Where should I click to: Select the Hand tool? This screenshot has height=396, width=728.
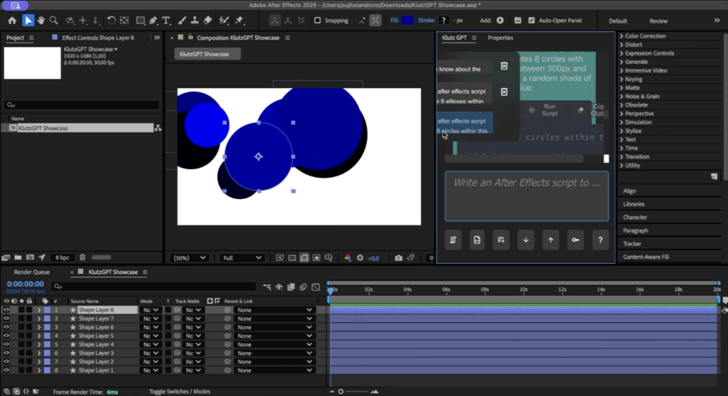[x=41, y=21]
